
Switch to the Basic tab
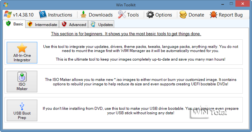[x=14, y=24]
